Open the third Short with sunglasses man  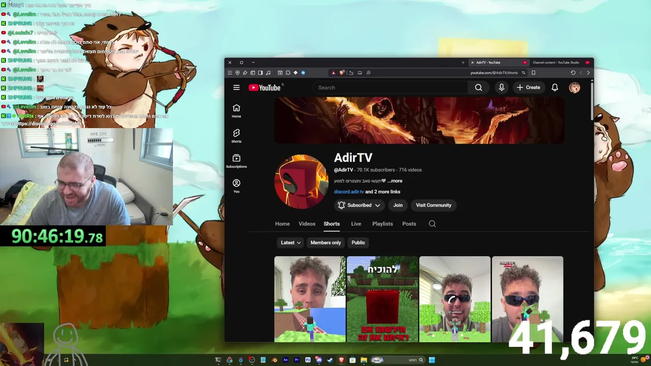click(x=455, y=299)
